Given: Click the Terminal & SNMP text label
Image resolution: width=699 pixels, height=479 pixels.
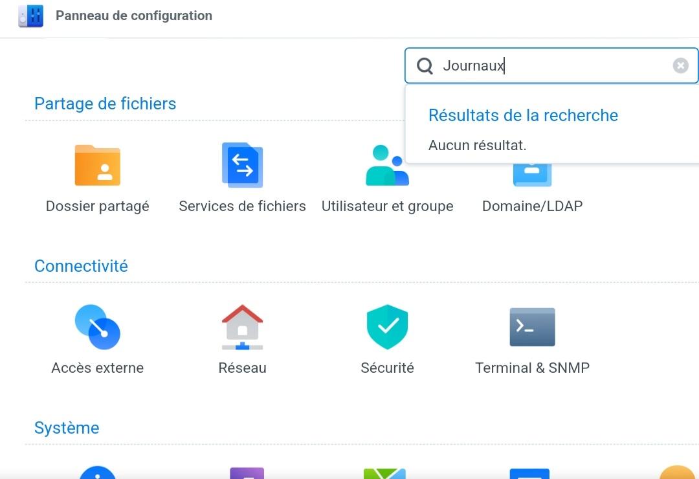Looking at the screenshot, I should tap(532, 368).
